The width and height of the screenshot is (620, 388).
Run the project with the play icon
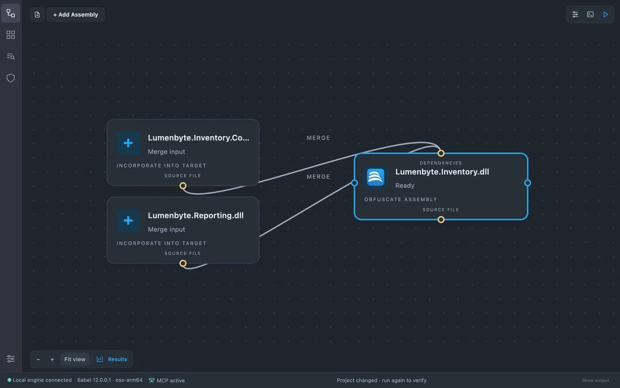click(605, 15)
